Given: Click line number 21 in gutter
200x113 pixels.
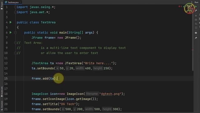Looking at the screenshot, I should coord(6,109).
